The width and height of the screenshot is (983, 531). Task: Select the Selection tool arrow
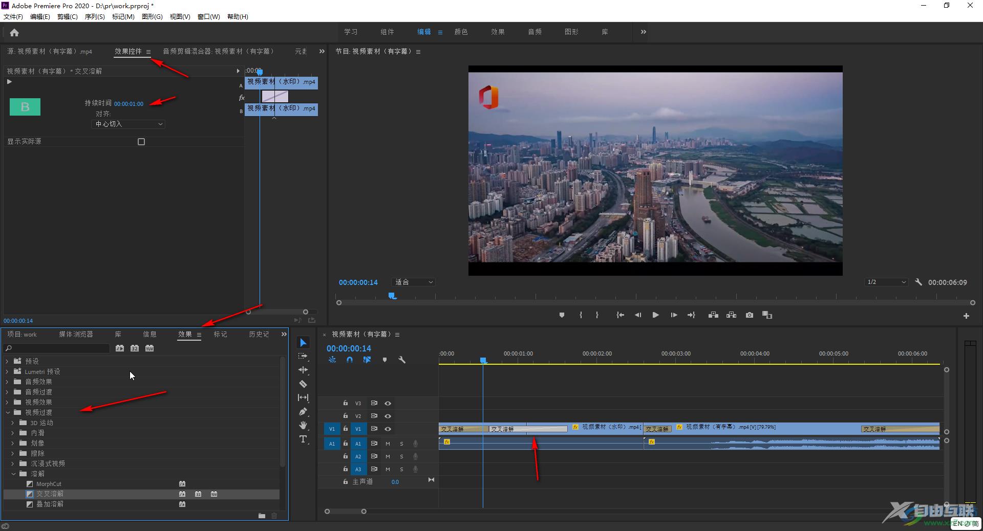pyautogui.click(x=303, y=343)
